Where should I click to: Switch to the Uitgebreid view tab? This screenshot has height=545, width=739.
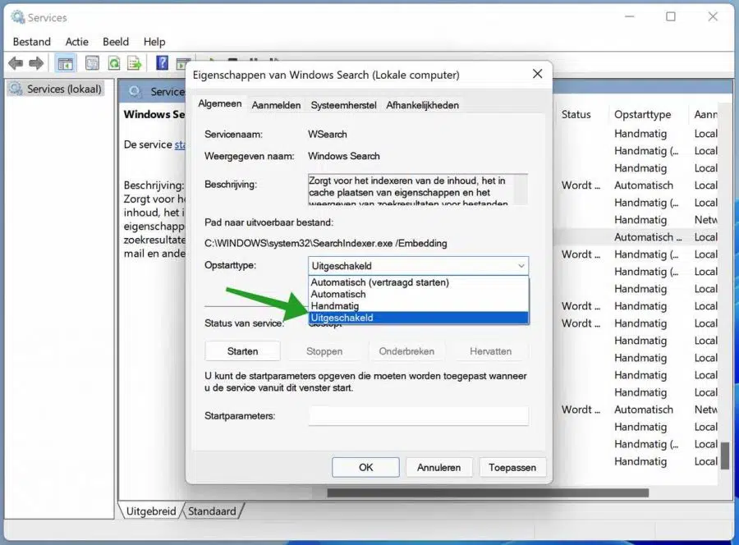tap(151, 511)
